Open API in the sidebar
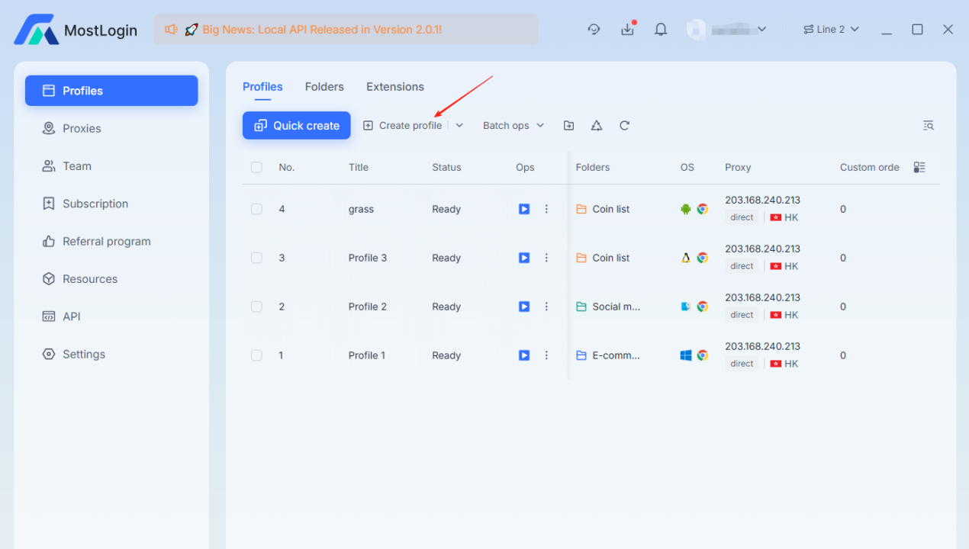 pyautogui.click(x=111, y=316)
